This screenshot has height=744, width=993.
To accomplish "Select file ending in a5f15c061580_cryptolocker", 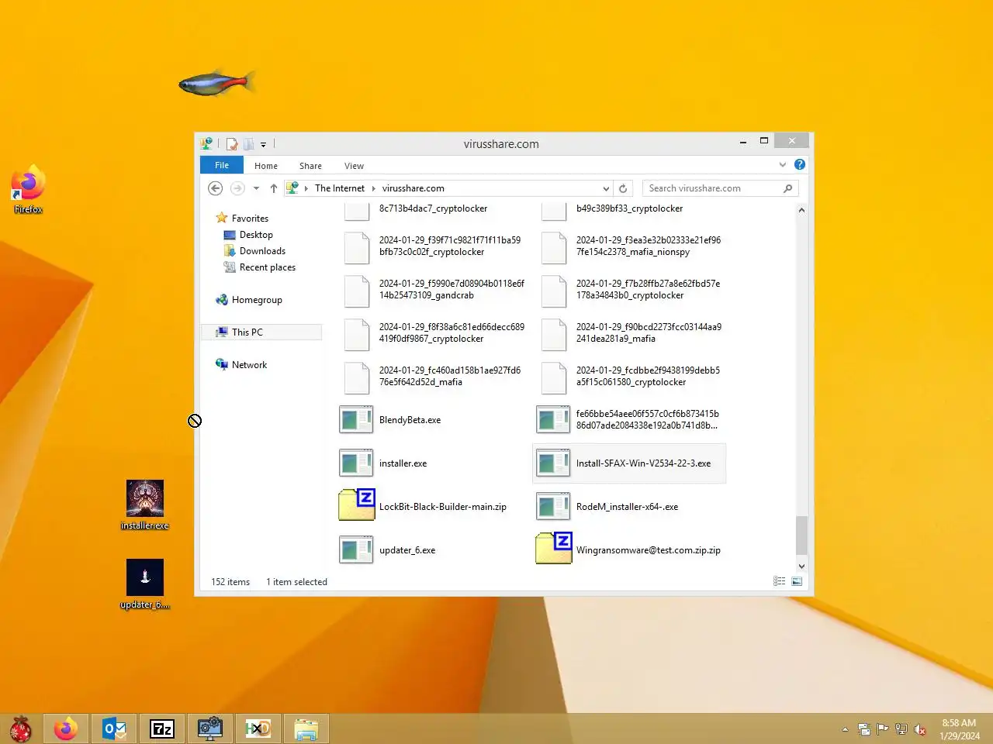I will click(629, 377).
